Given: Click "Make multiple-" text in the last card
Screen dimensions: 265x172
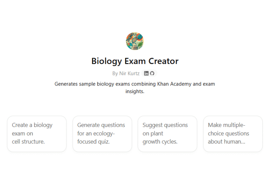Looking at the screenshot, I should 226,125.
